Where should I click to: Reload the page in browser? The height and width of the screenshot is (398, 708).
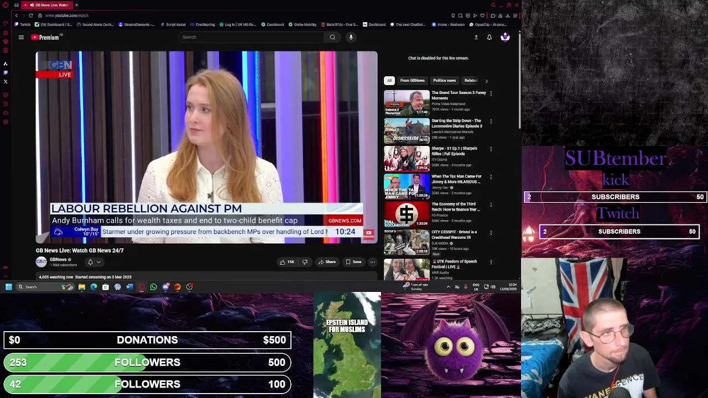click(x=31, y=15)
